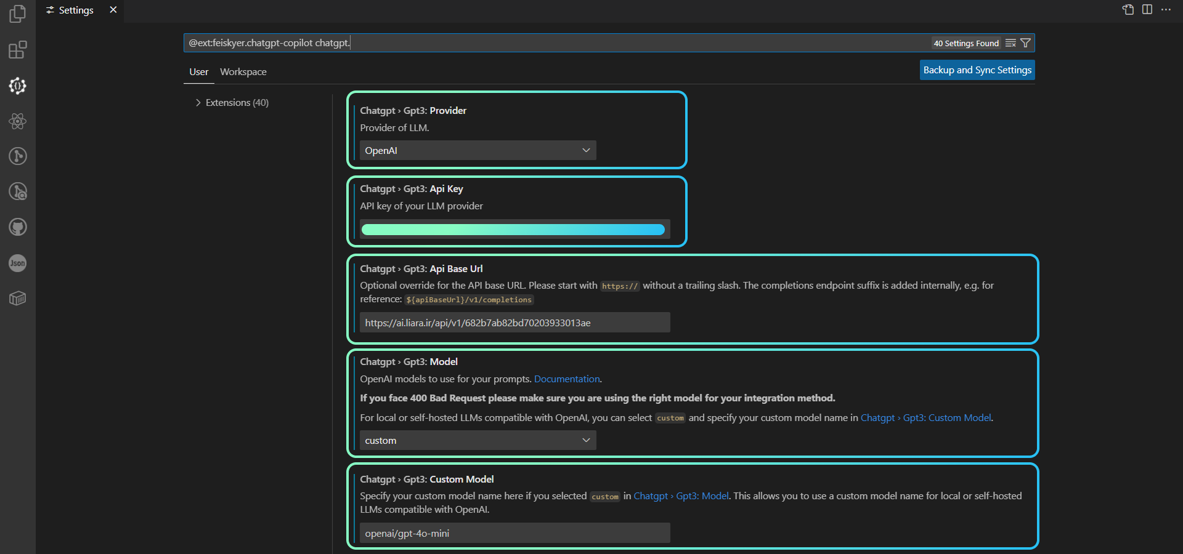This screenshot has height=554, width=1183.
Task: Click the Custom Model input field
Action: click(x=515, y=533)
